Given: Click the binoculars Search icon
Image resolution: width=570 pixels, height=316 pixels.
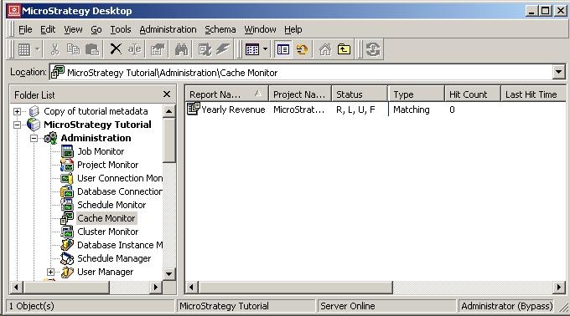Looking at the screenshot, I should coord(181,49).
